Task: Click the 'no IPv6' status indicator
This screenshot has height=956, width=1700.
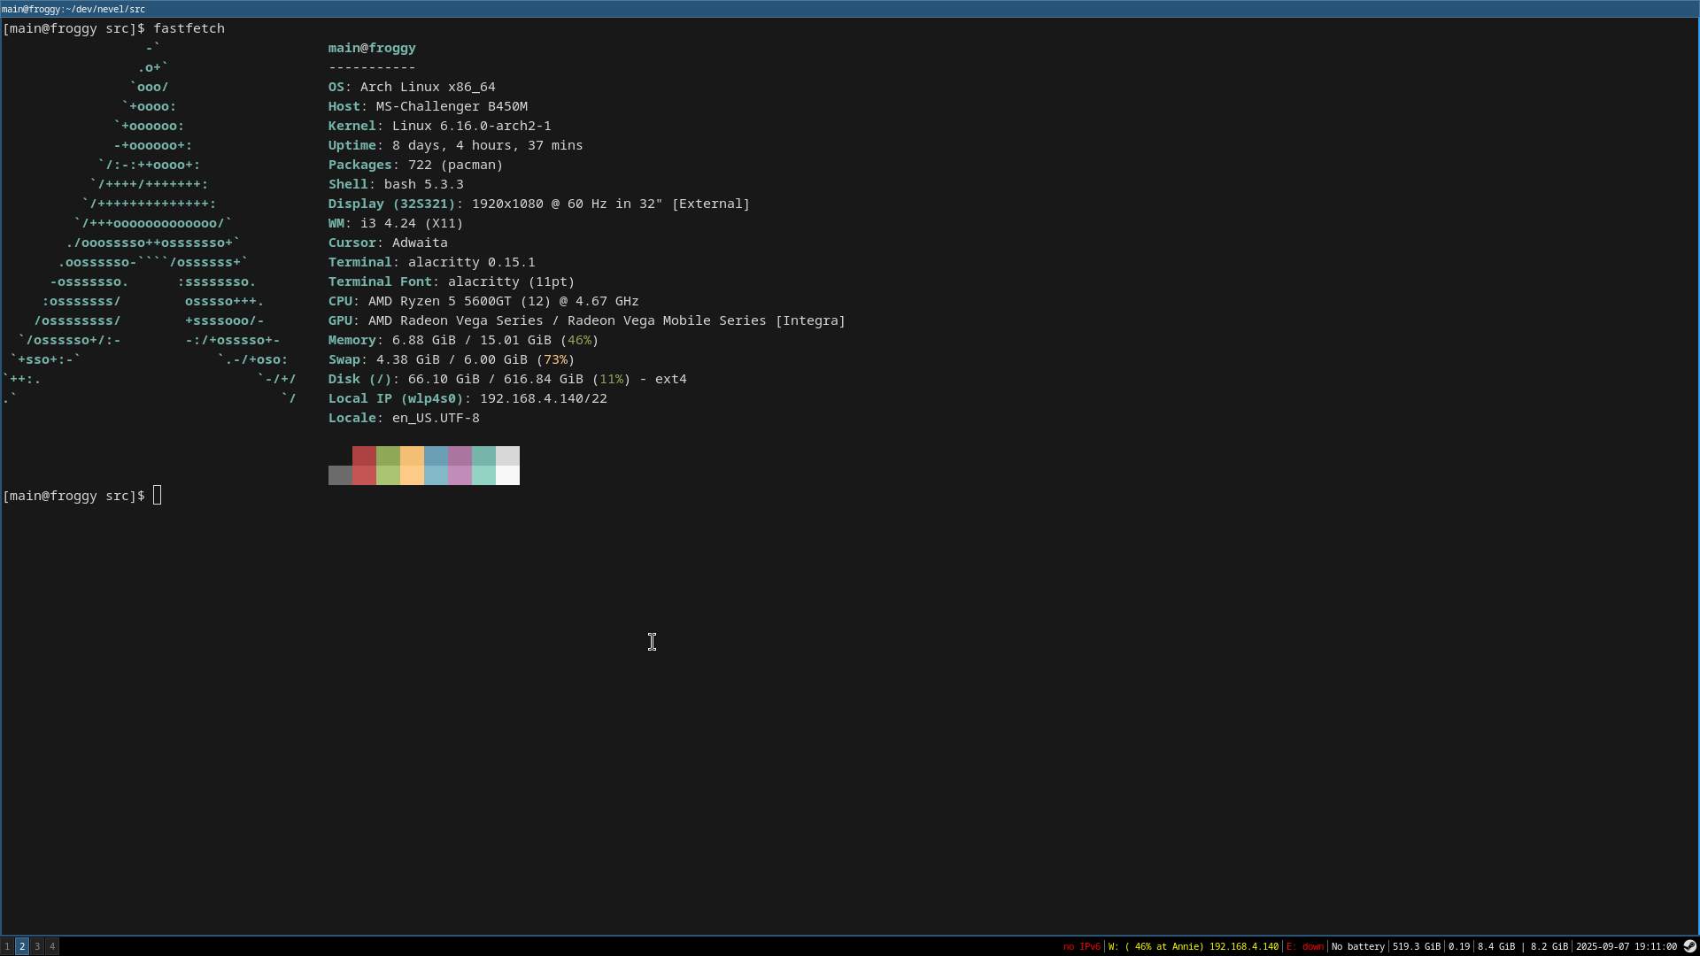Action: 1081,946
